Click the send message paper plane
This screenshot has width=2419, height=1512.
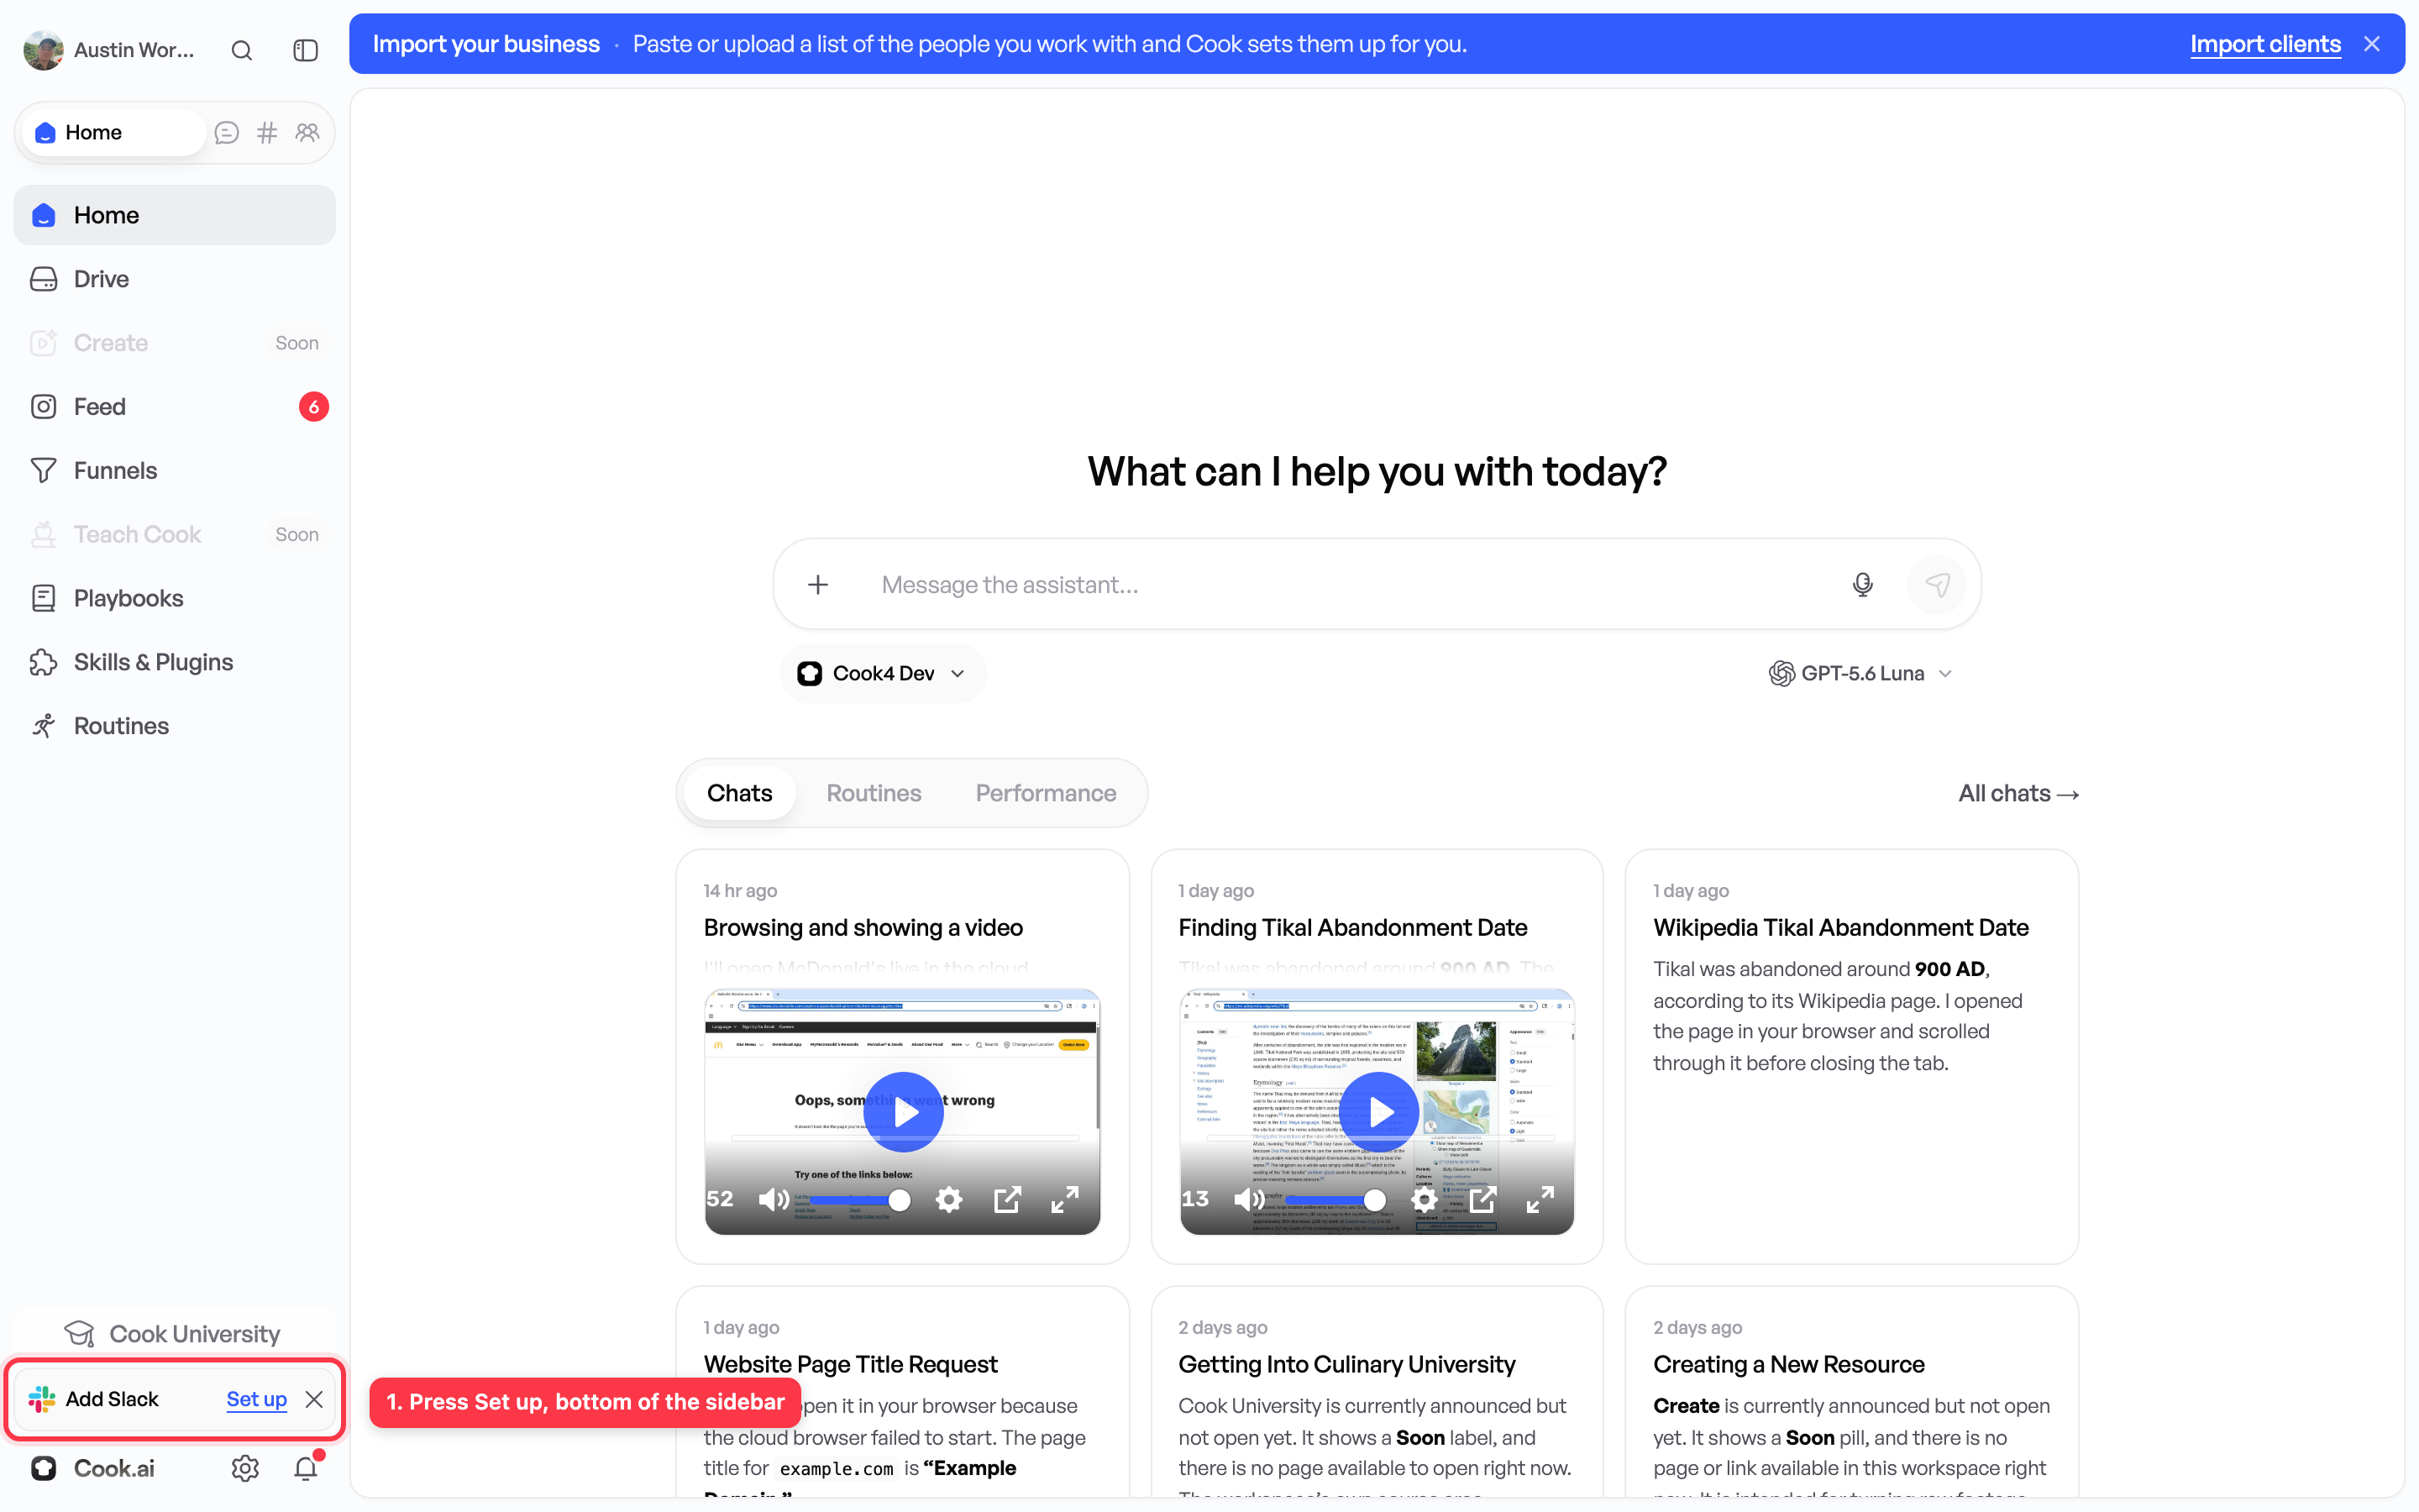[1937, 585]
